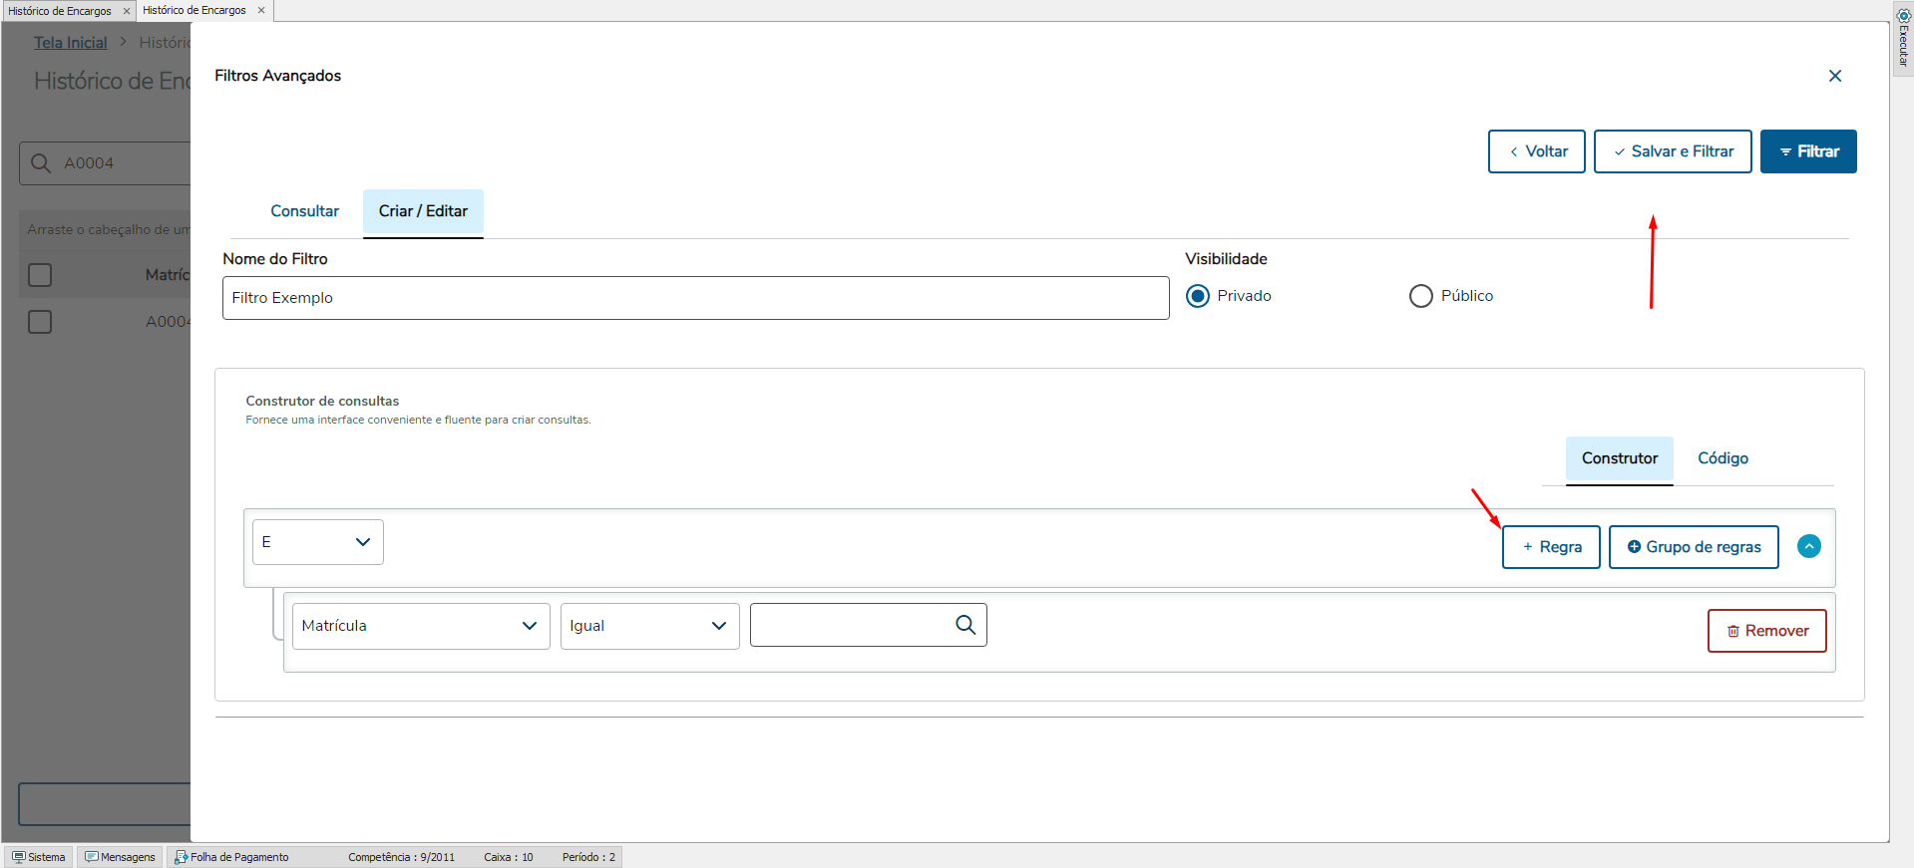
Task: Switch to the Consultar tab
Action: point(304,211)
